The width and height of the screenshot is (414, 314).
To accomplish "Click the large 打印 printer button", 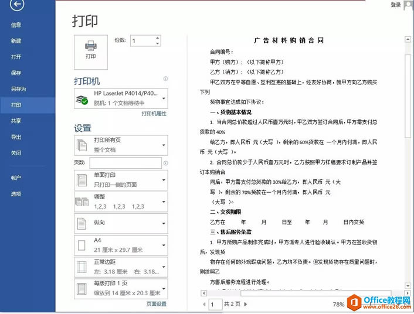I will point(91,52).
